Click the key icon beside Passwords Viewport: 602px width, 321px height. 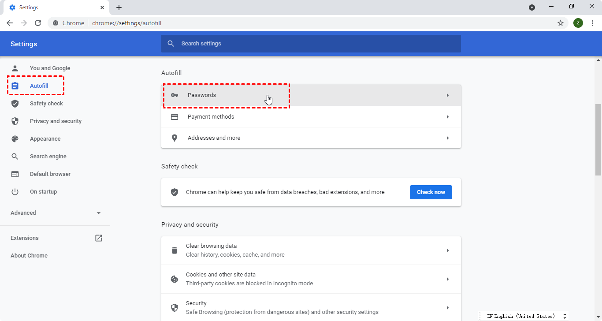[175, 95]
